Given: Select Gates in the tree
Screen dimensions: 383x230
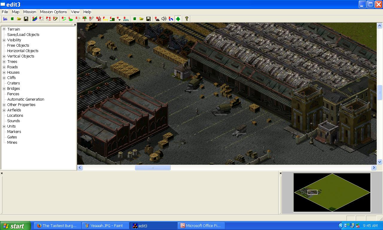Looking at the screenshot, I should click(x=12, y=137).
